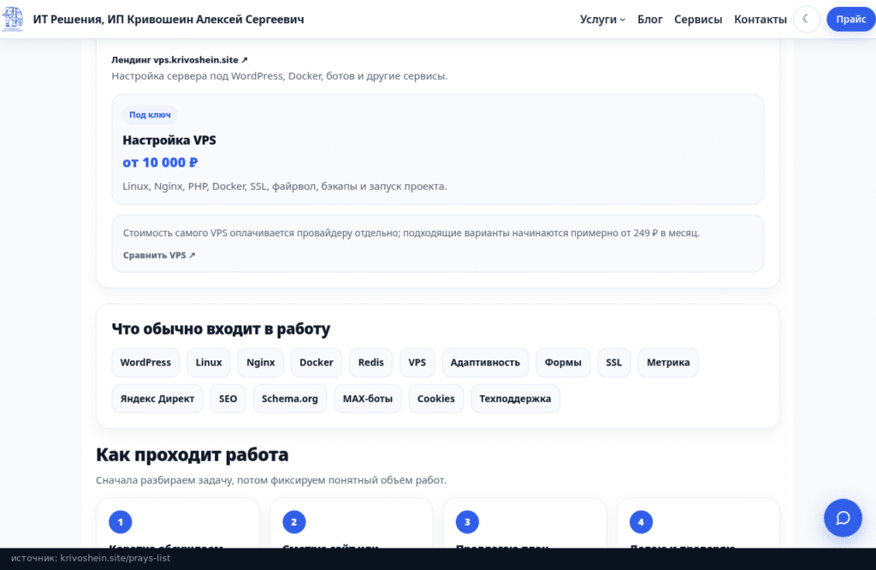Click the price от 10 000 ₽

point(160,162)
